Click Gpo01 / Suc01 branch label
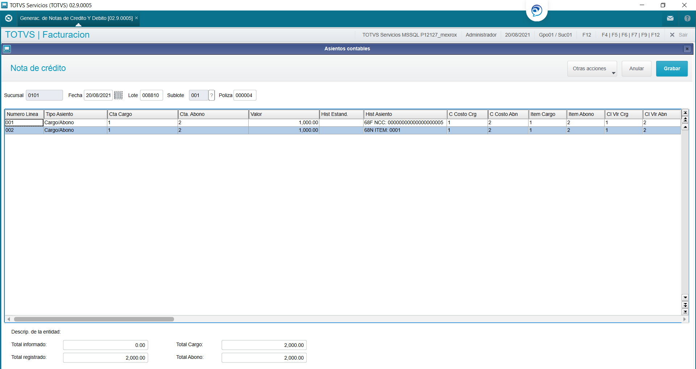 [555, 35]
